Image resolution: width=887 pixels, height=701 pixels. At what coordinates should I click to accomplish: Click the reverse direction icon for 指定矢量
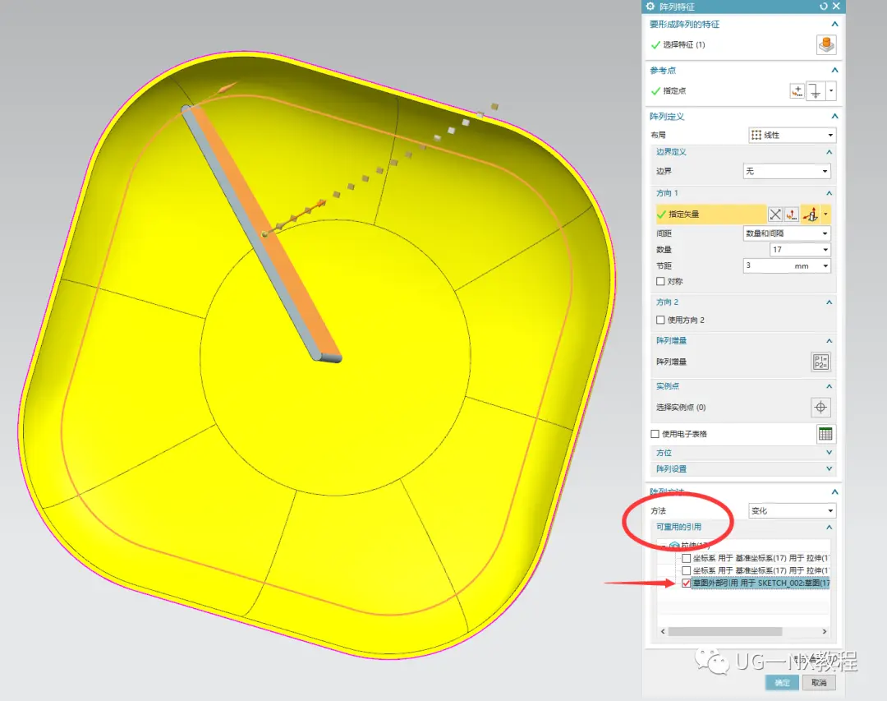775,214
